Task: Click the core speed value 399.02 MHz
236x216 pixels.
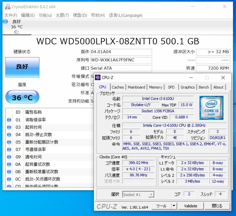Action: (x=139, y=163)
